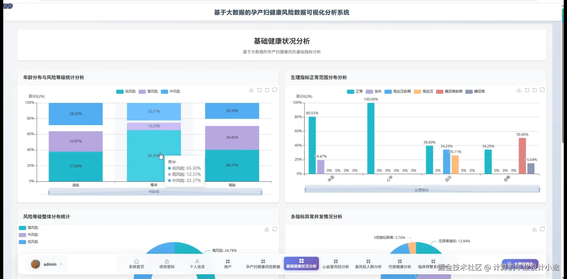Screen dimensions: 567x279
Task: Activate area zoom on age distribution chart
Action: [x=259, y=90]
